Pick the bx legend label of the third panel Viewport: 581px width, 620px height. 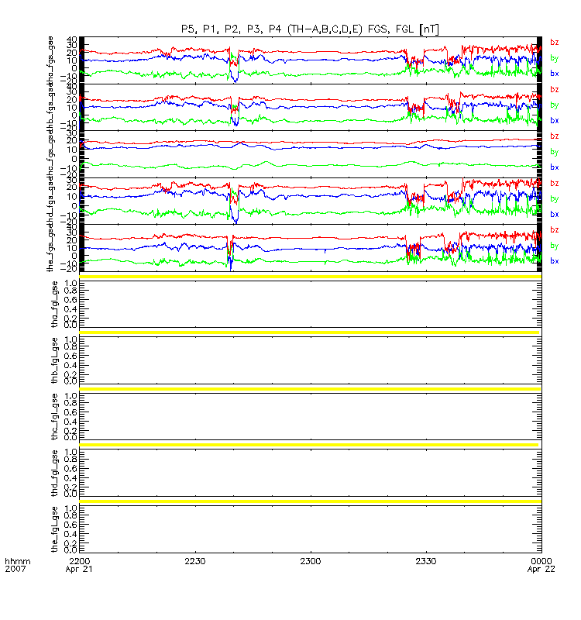(x=555, y=167)
